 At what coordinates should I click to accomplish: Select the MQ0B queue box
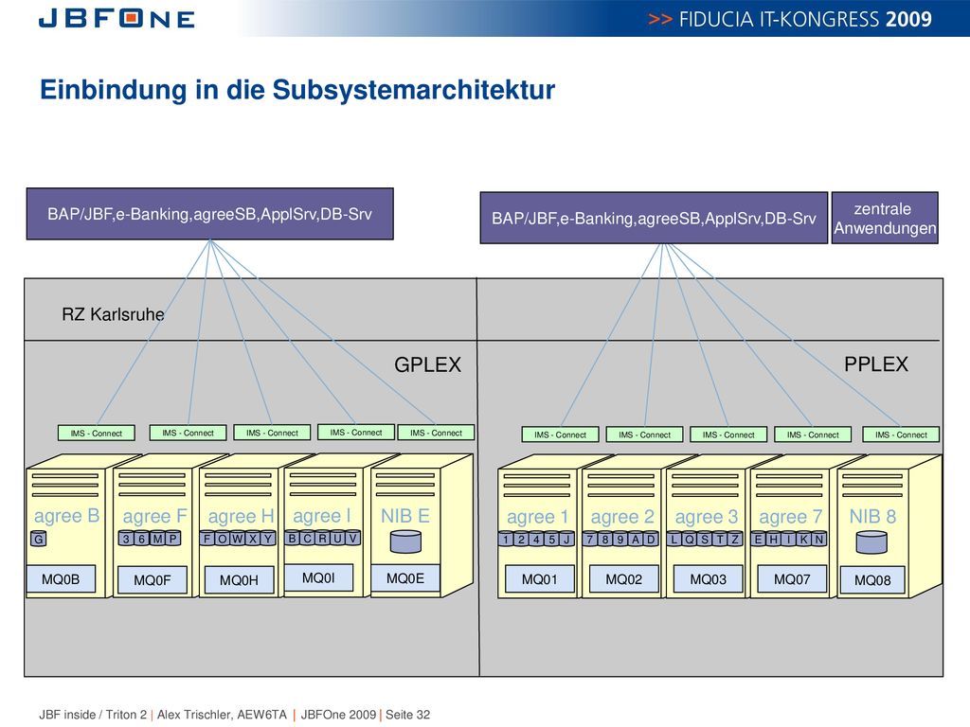(61, 579)
